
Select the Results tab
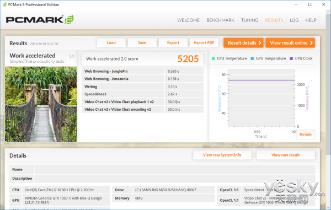coord(274,20)
